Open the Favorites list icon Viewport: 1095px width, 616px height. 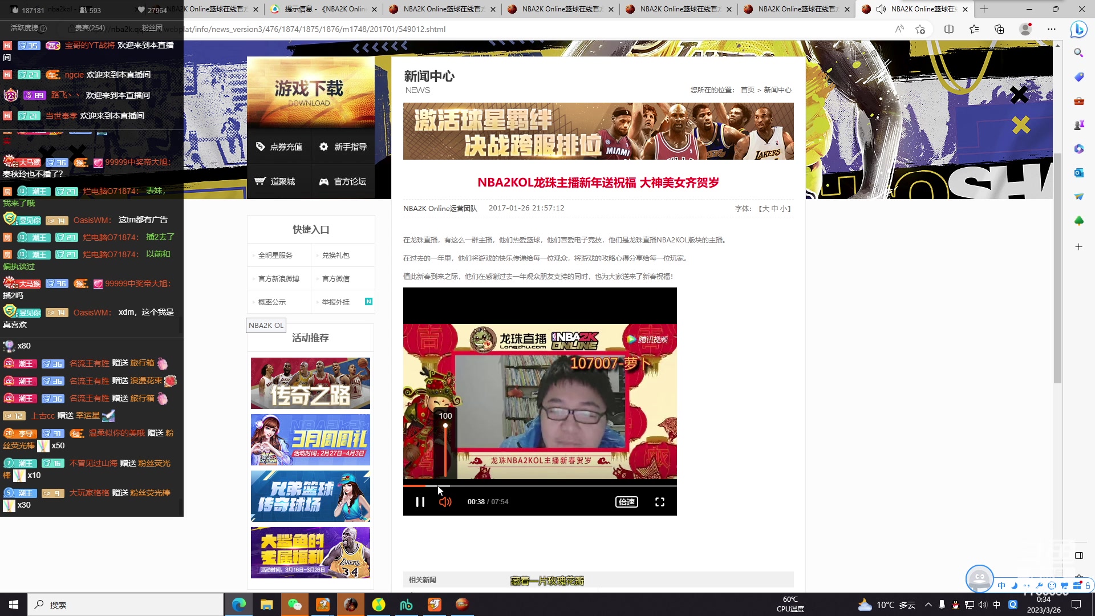pyautogui.click(x=974, y=29)
